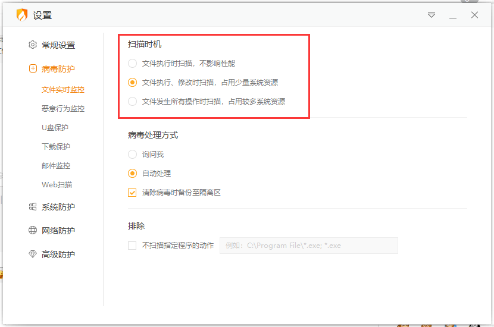Select 文件发生所有操作时扫描 radio option

point(132,101)
